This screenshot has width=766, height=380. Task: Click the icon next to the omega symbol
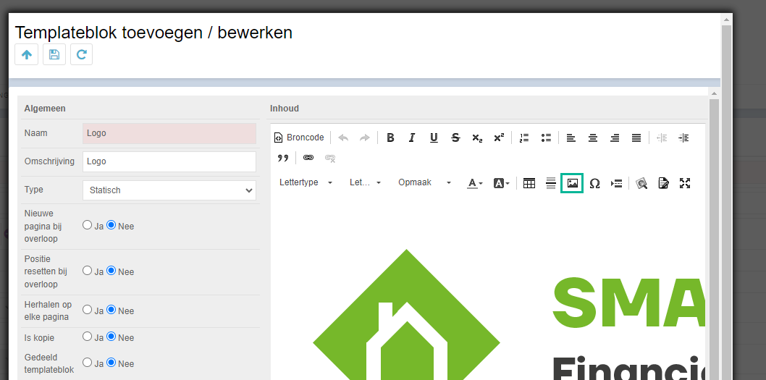[617, 183]
